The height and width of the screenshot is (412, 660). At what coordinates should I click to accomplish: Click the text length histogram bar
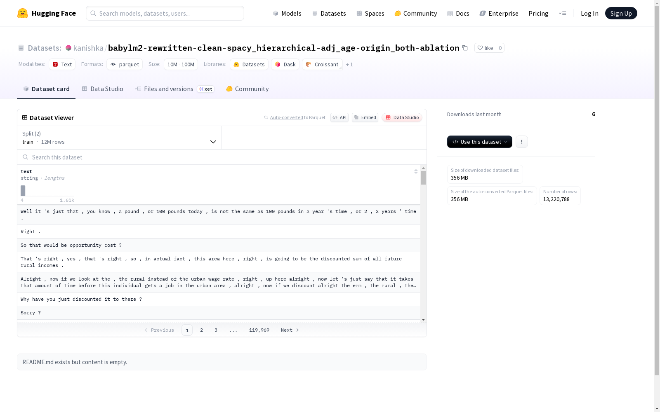point(23,191)
